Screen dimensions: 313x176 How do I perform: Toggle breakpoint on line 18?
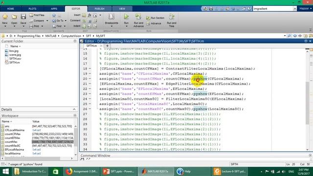[90, 68]
